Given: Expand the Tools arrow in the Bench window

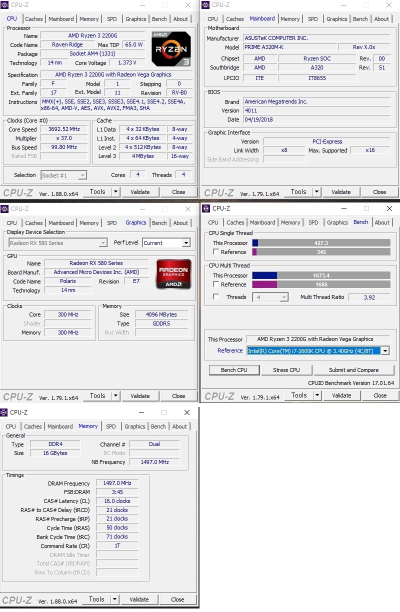Looking at the screenshot, I should [317, 395].
